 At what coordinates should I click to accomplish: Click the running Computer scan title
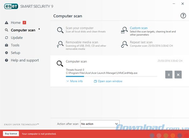76,61
